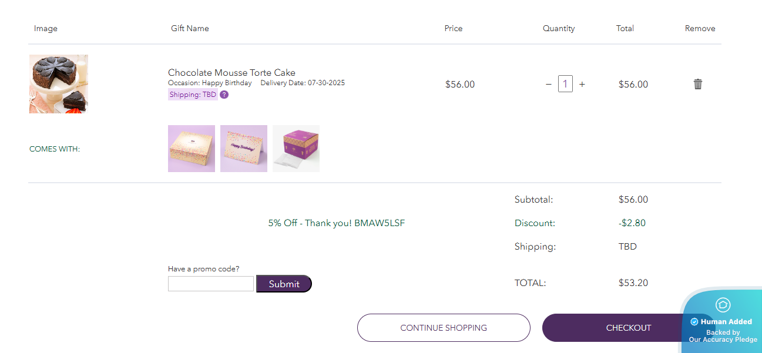Click the promo code input field
The image size is (762, 353).
pos(211,284)
